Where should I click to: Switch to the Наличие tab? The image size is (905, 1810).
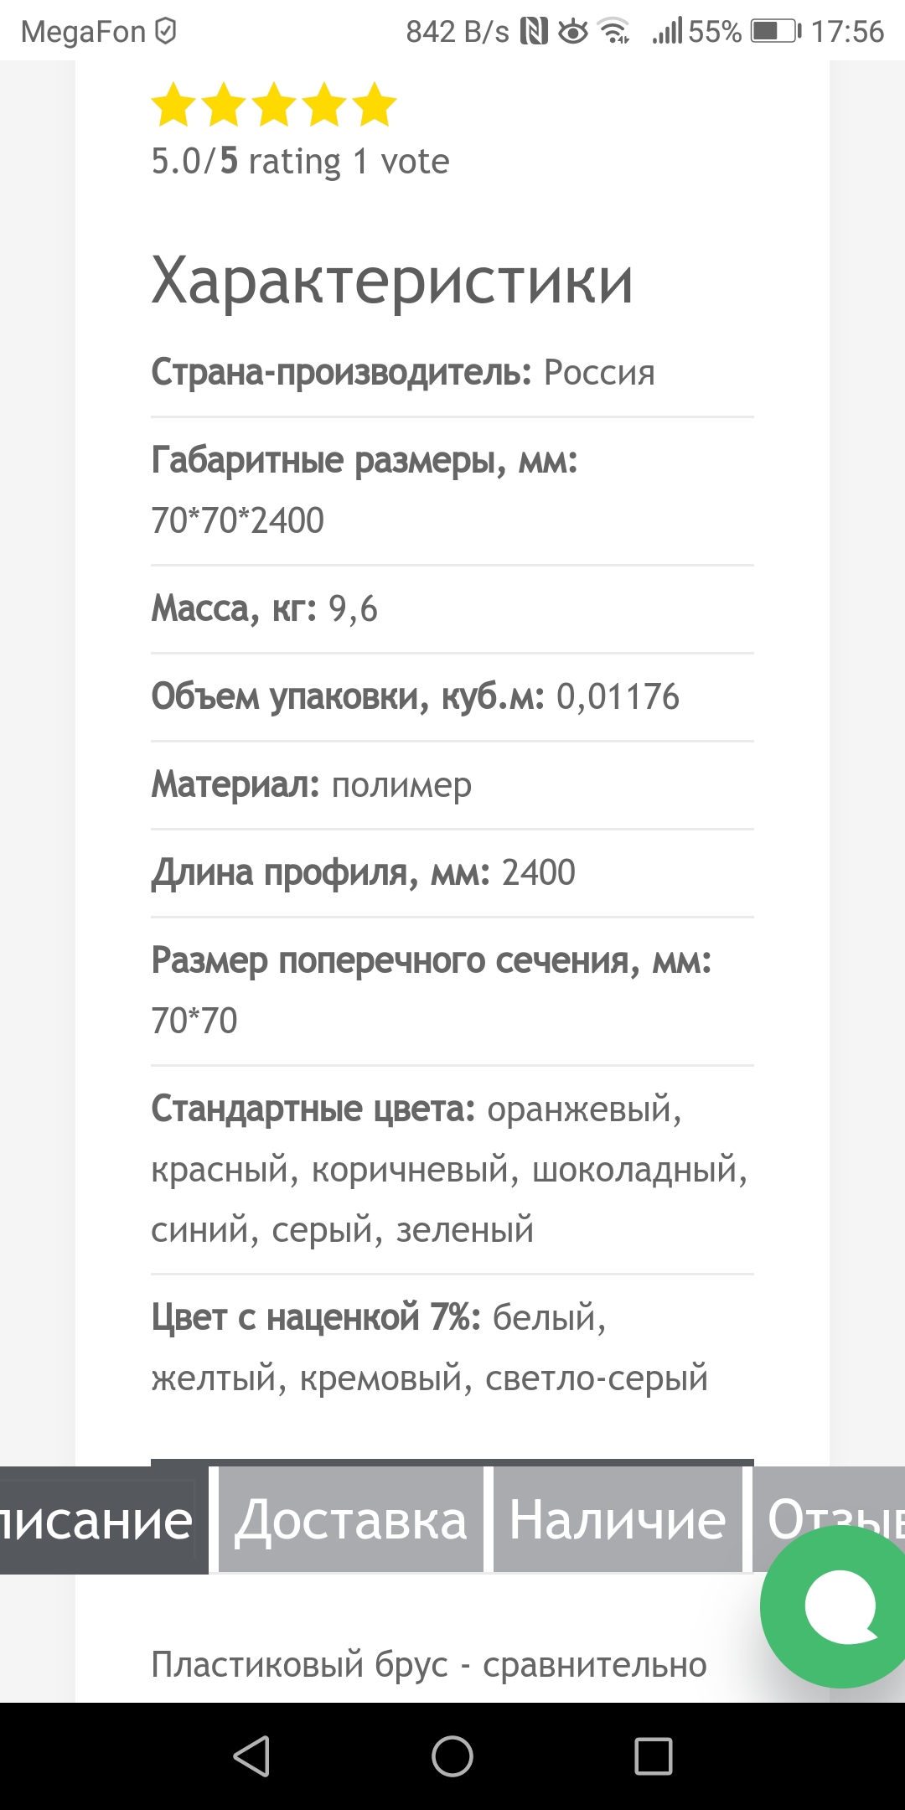(x=618, y=1520)
